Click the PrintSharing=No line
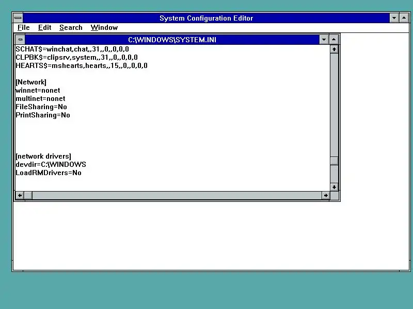 coord(43,115)
